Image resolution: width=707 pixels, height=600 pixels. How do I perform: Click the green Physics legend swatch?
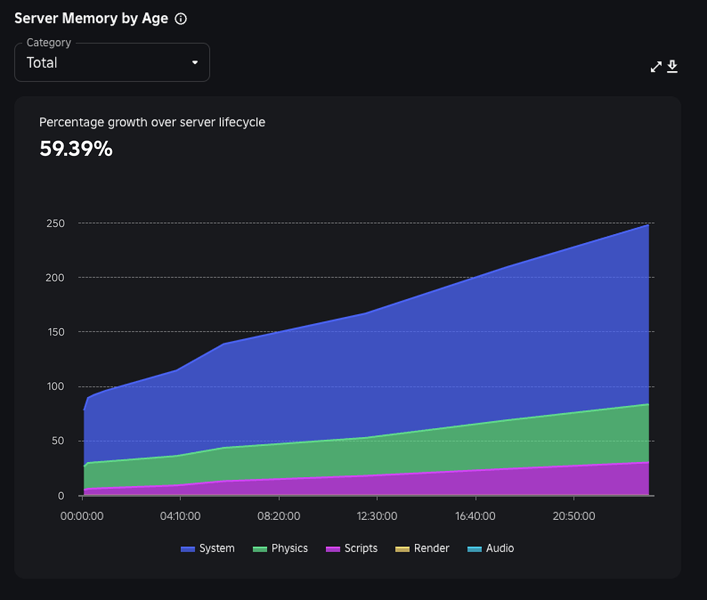(260, 548)
